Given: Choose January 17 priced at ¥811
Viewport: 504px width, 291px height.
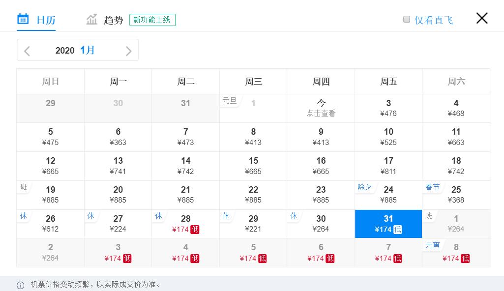Looking at the screenshot, I should [388, 166].
